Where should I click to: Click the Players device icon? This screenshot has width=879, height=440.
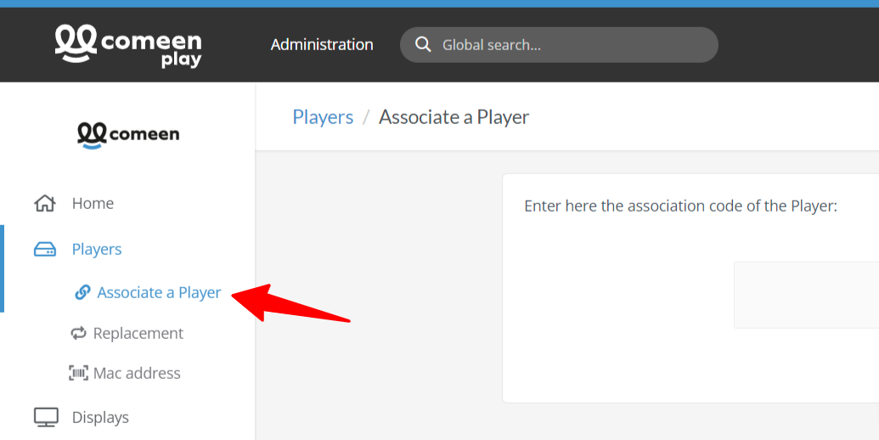pos(45,250)
